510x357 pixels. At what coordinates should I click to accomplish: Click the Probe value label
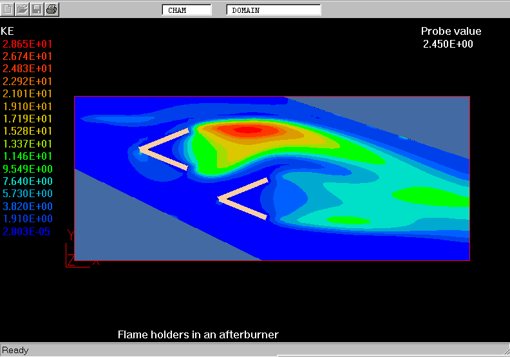click(451, 32)
